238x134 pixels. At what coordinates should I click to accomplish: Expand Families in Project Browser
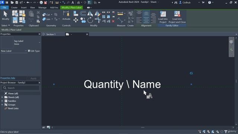2,101
